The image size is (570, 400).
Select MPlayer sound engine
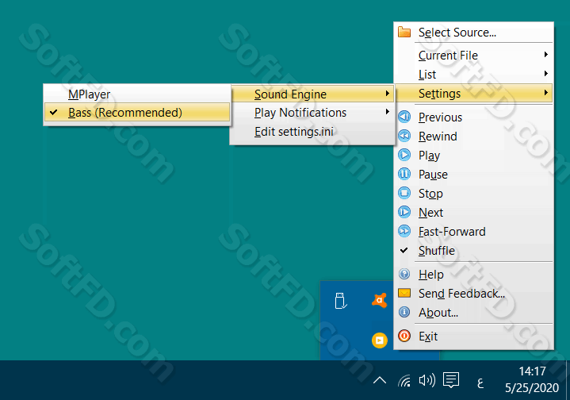[137, 94]
